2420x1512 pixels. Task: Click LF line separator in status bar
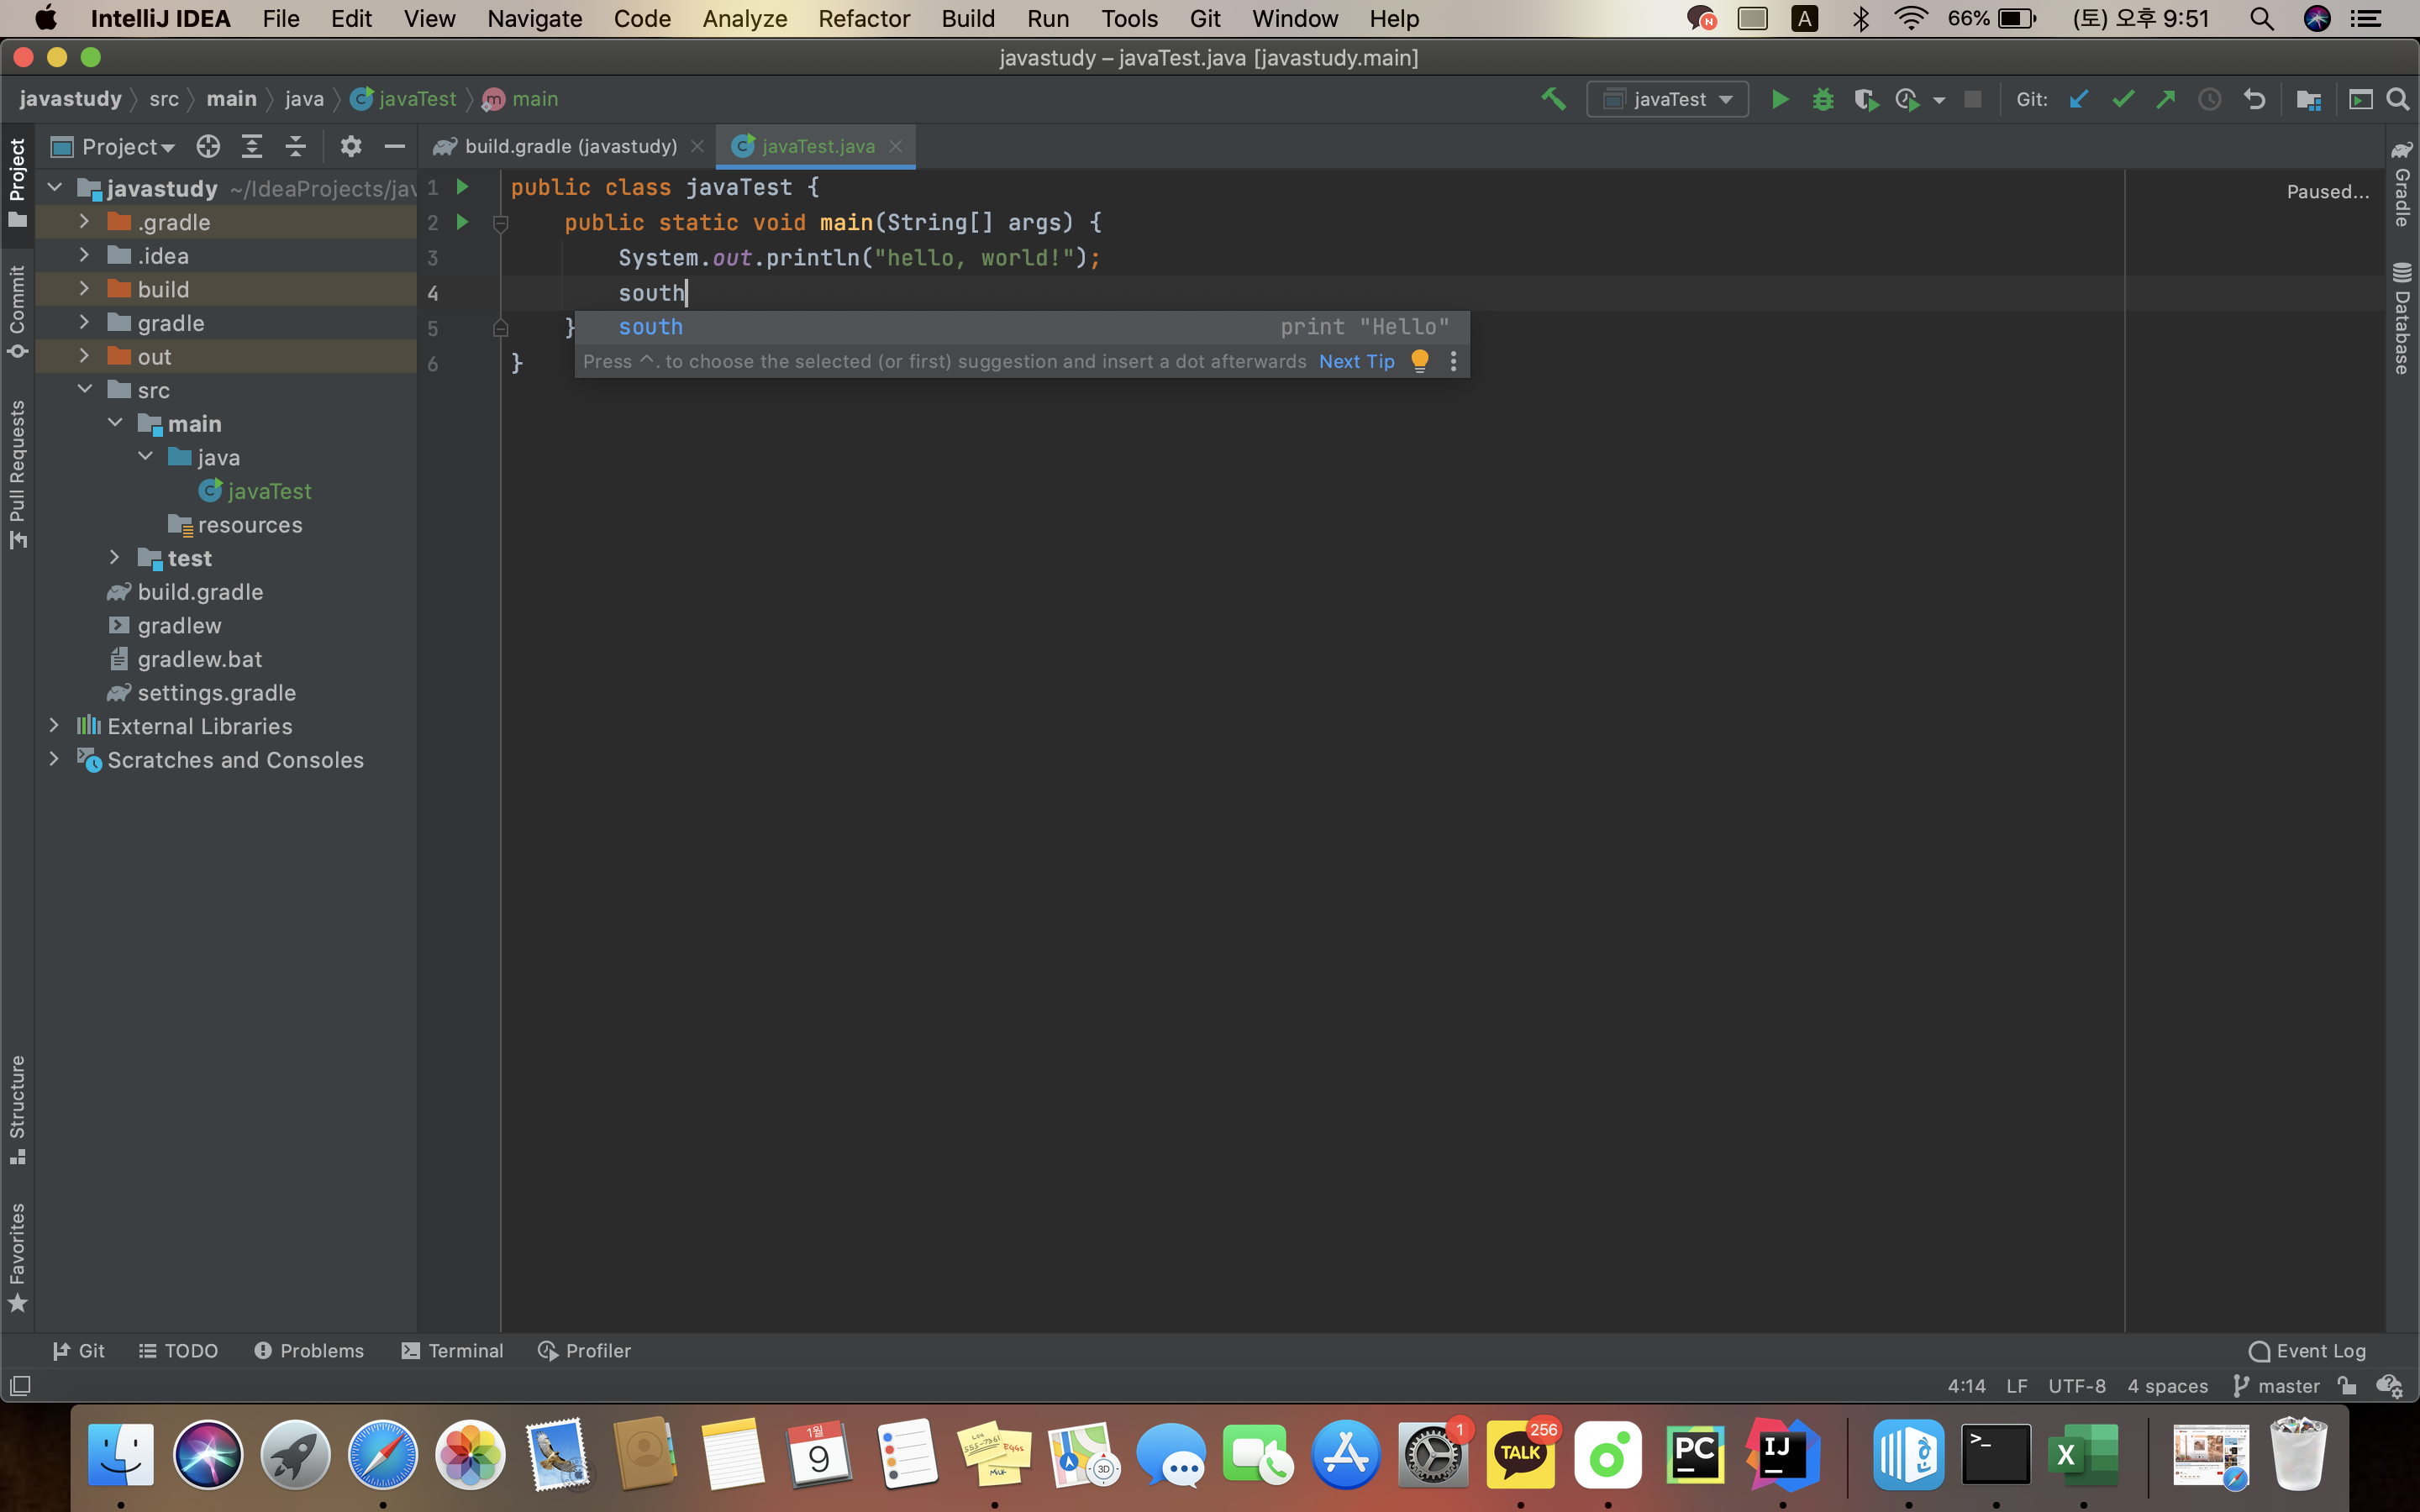[2017, 1386]
